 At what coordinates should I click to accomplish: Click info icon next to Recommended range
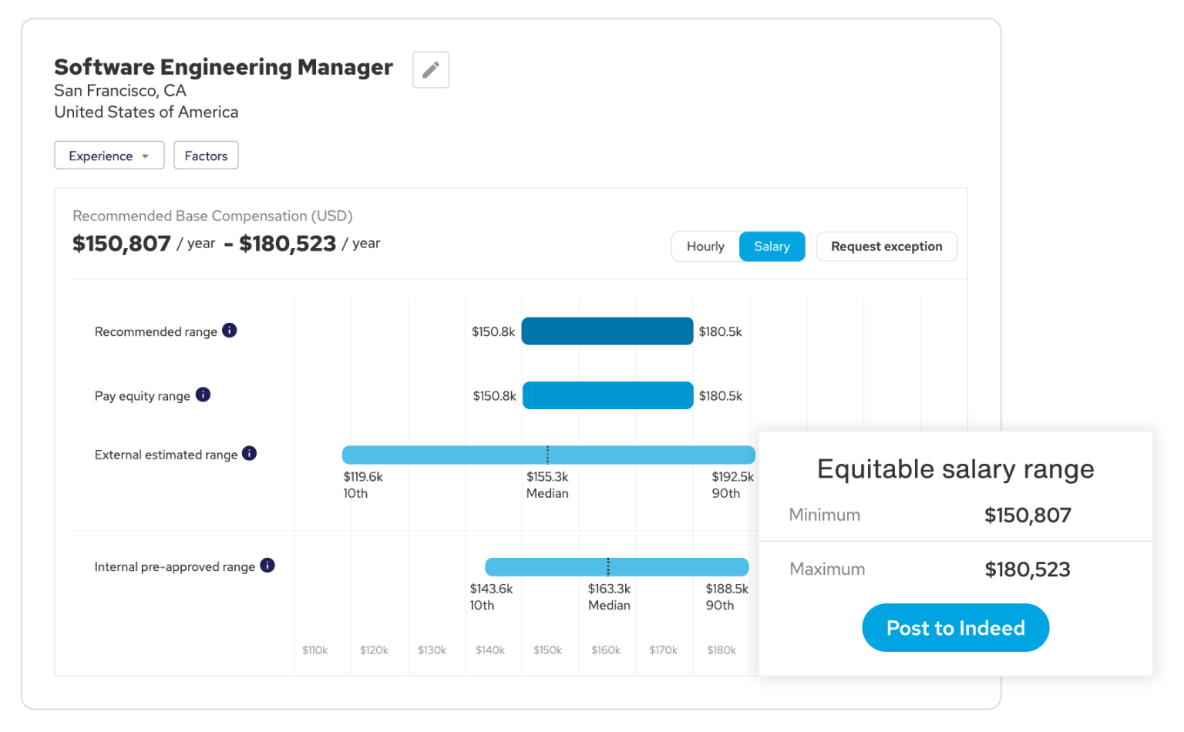pos(229,331)
